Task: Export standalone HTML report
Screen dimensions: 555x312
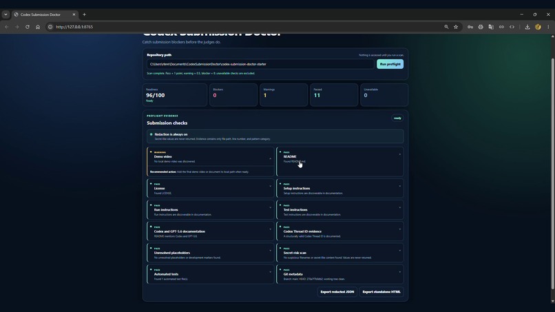Action: pos(381,292)
